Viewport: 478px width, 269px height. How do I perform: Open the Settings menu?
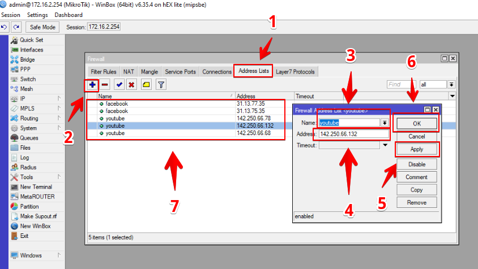pyautogui.click(x=37, y=15)
